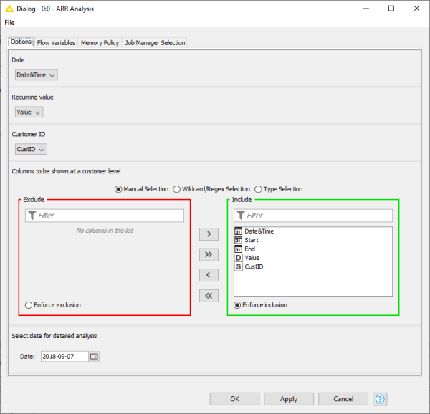Click the double D icon beside Value
This screenshot has width=430, height=414.
pyautogui.click(x=239, y=258)
